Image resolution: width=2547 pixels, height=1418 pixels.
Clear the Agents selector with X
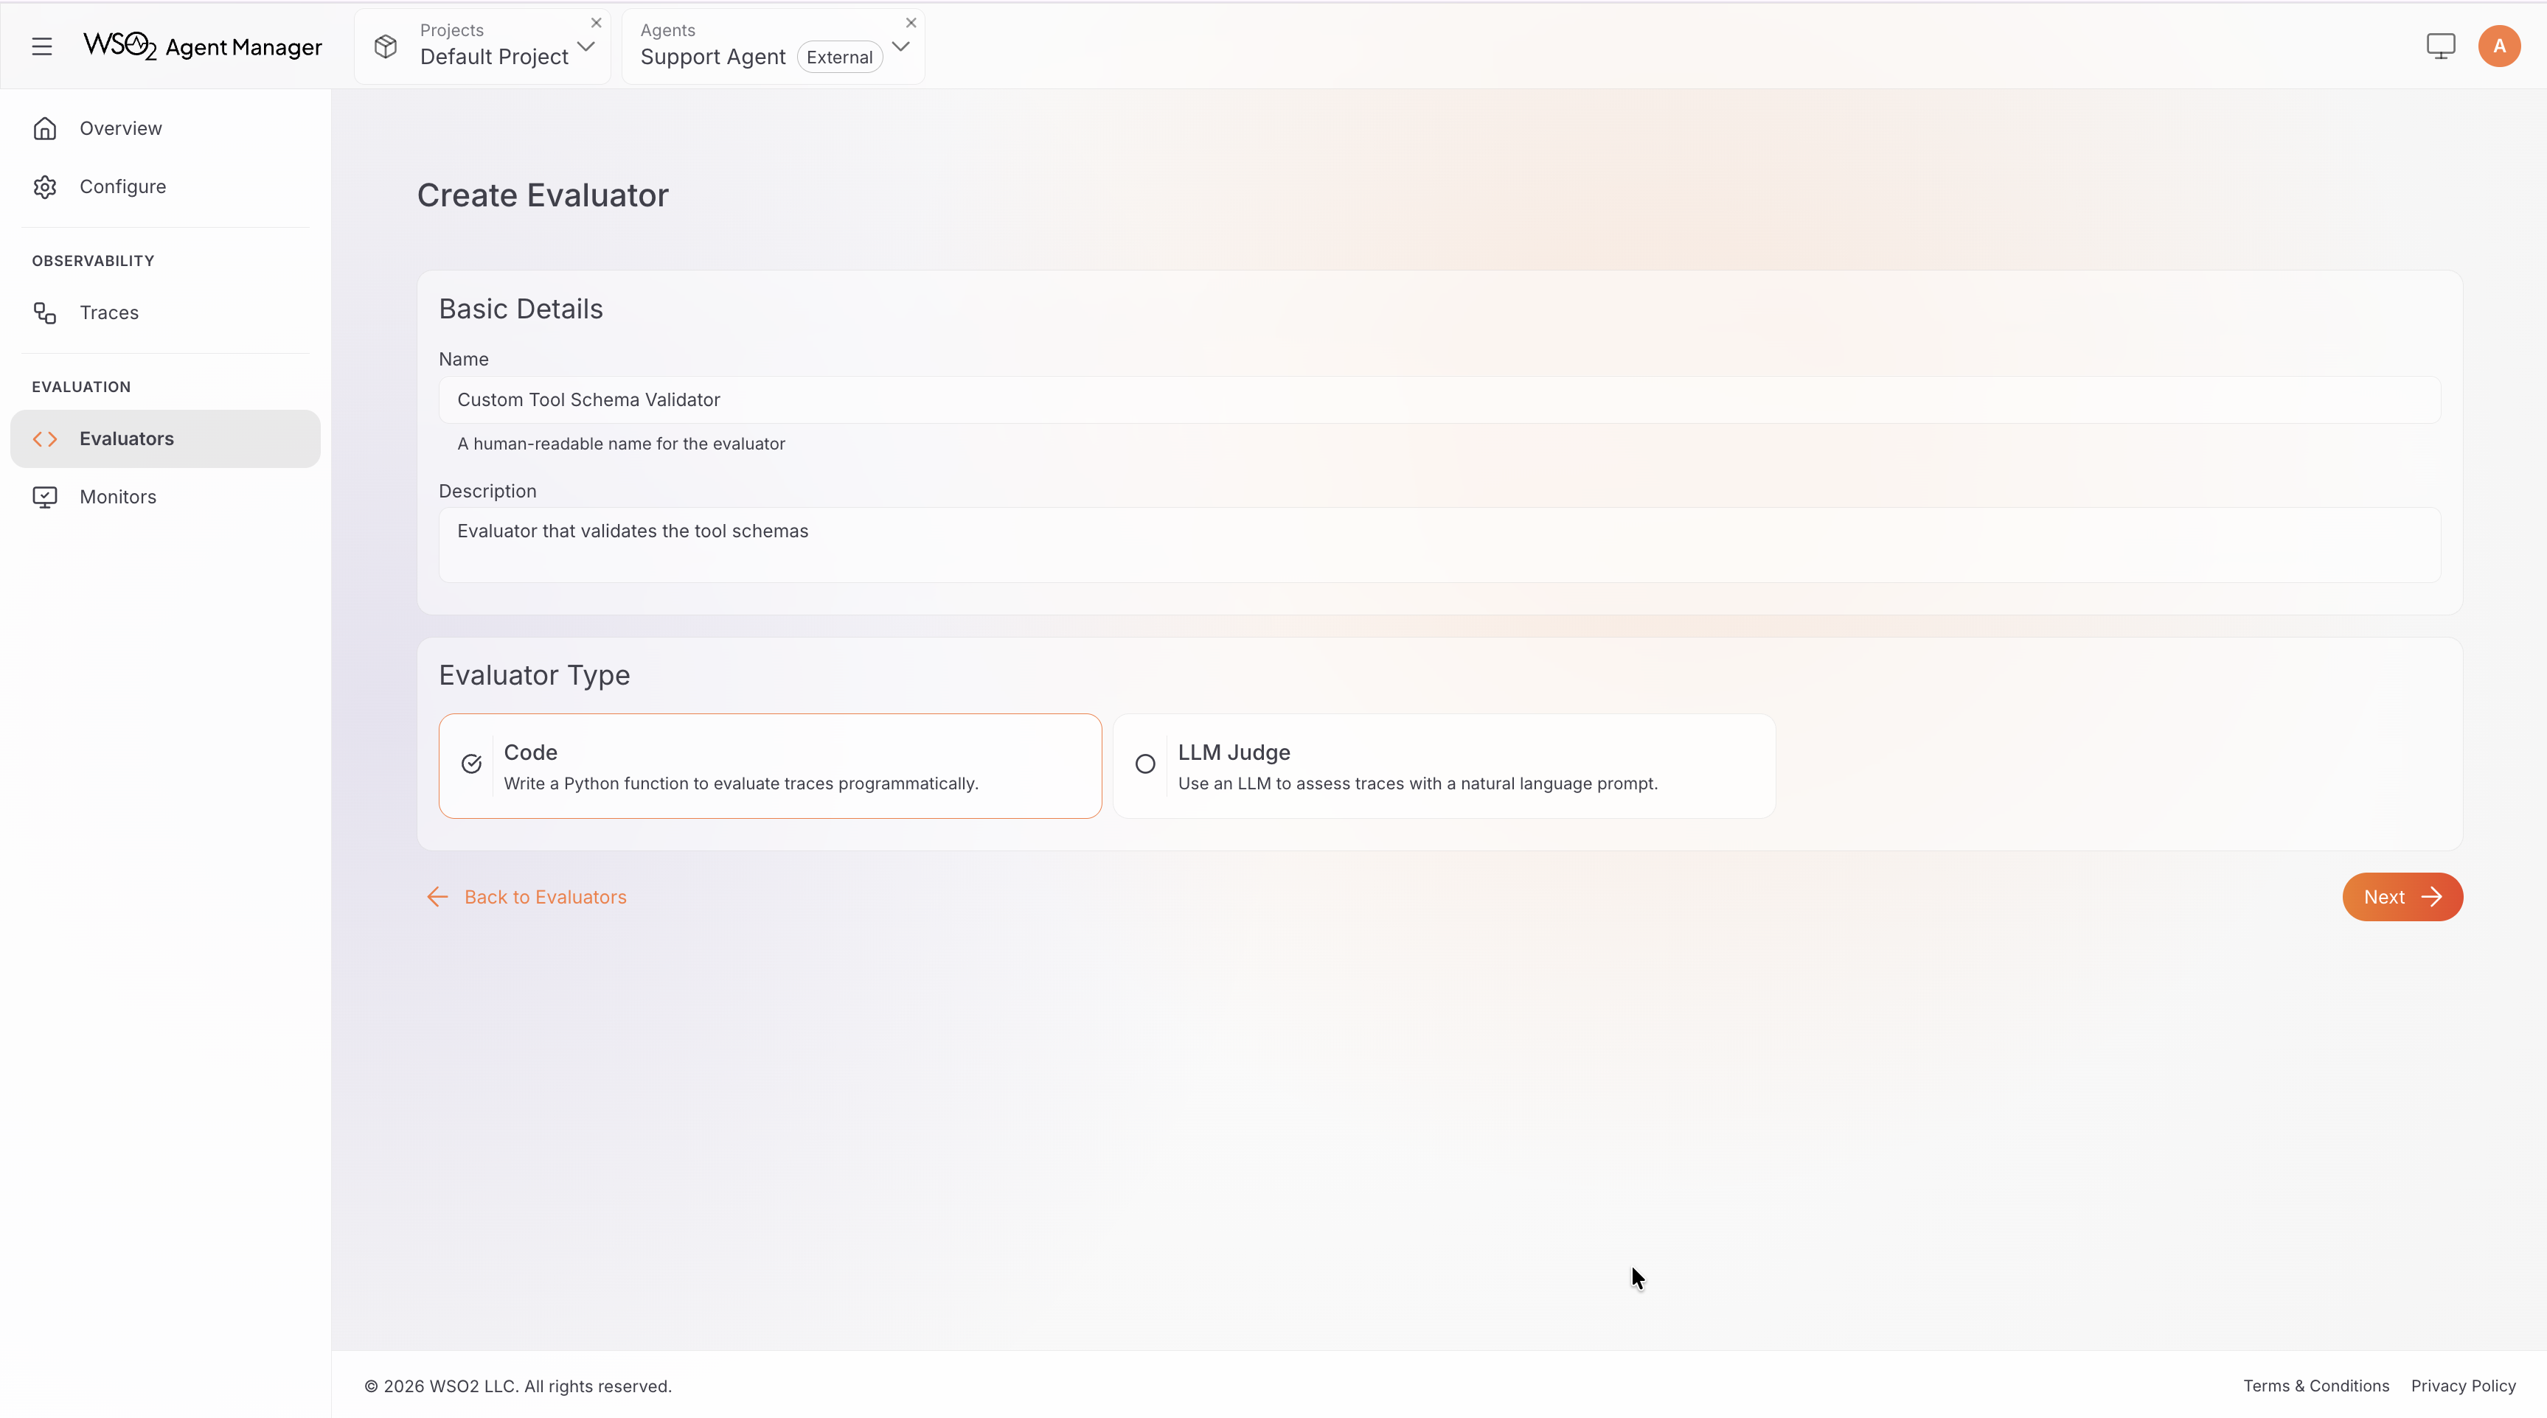coord(911,23)
